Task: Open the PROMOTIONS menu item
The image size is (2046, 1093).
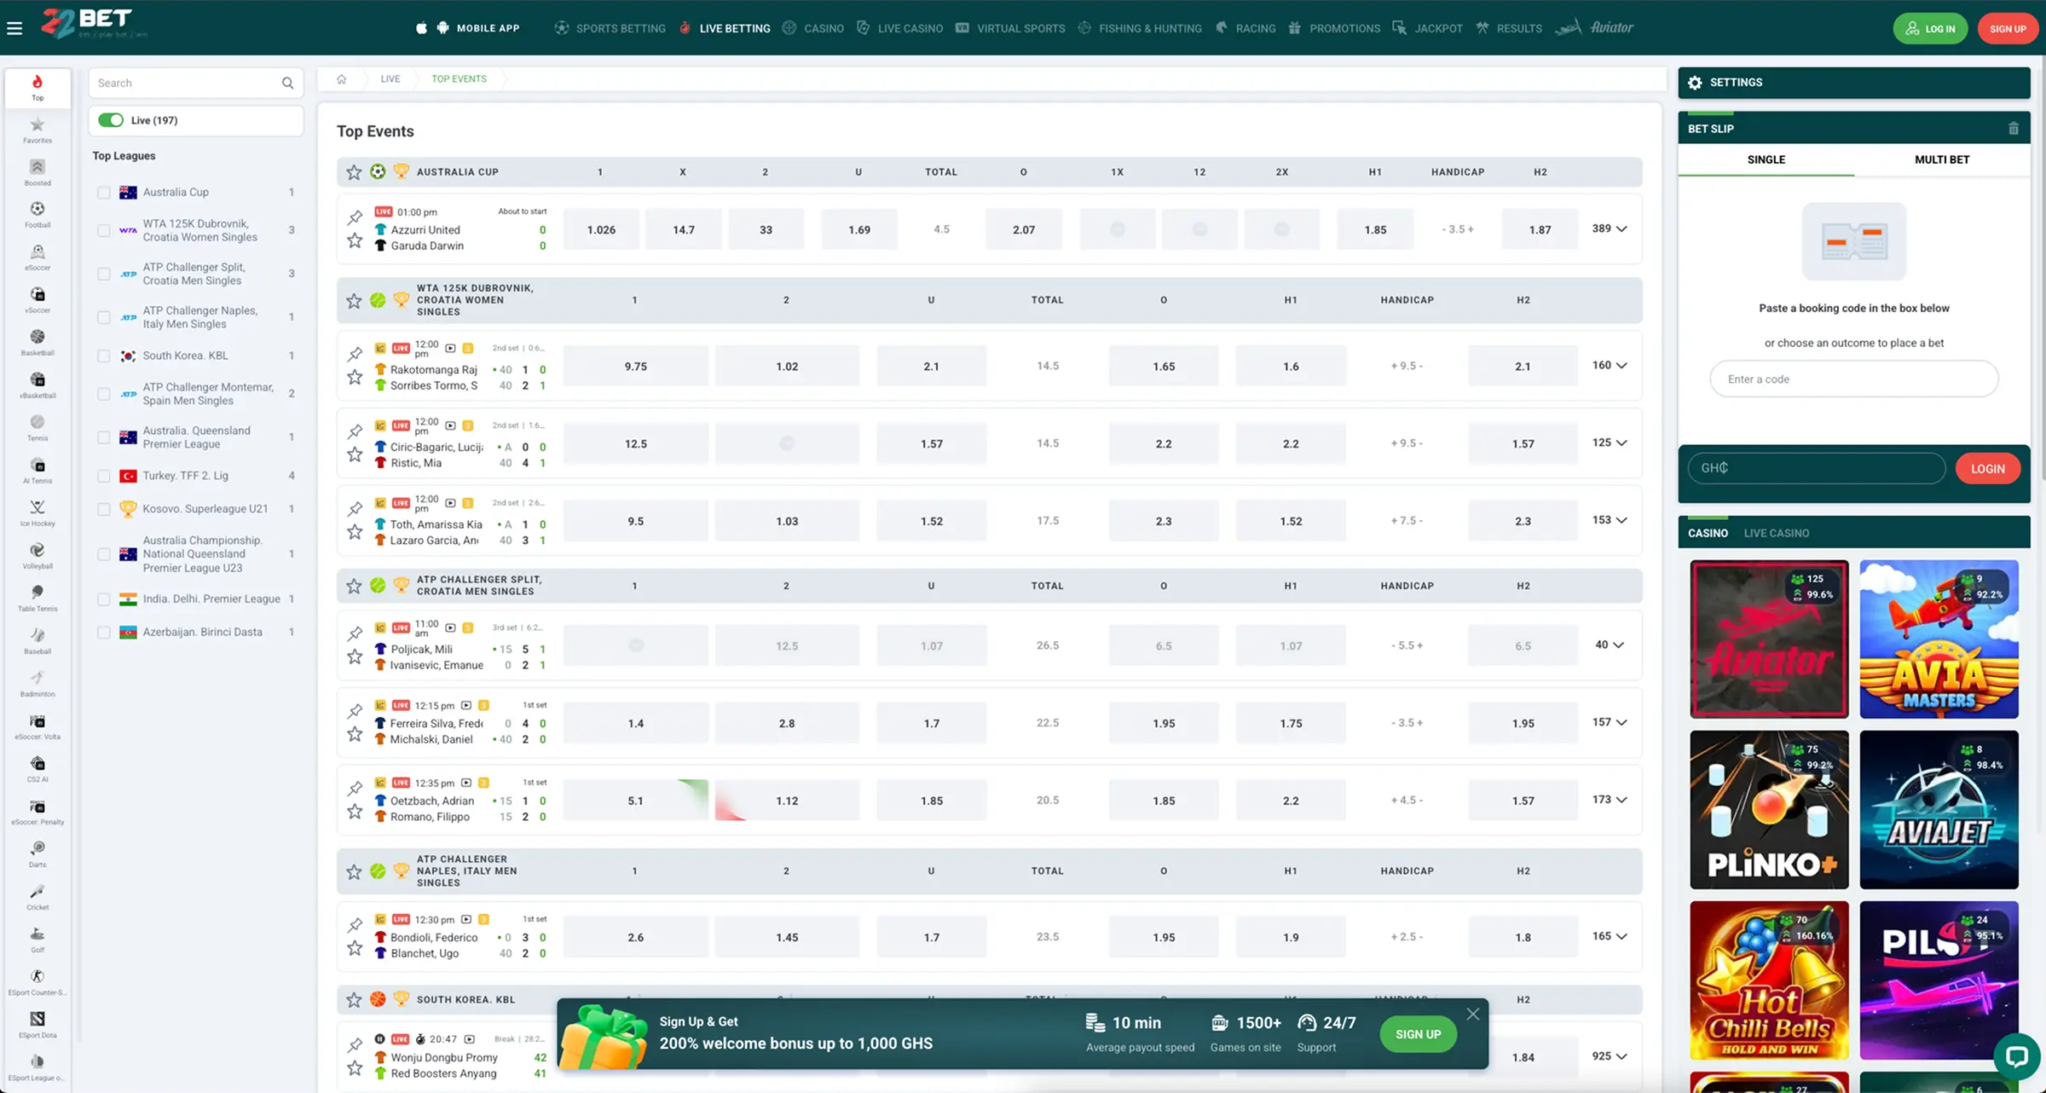Action: [1345, 28]
